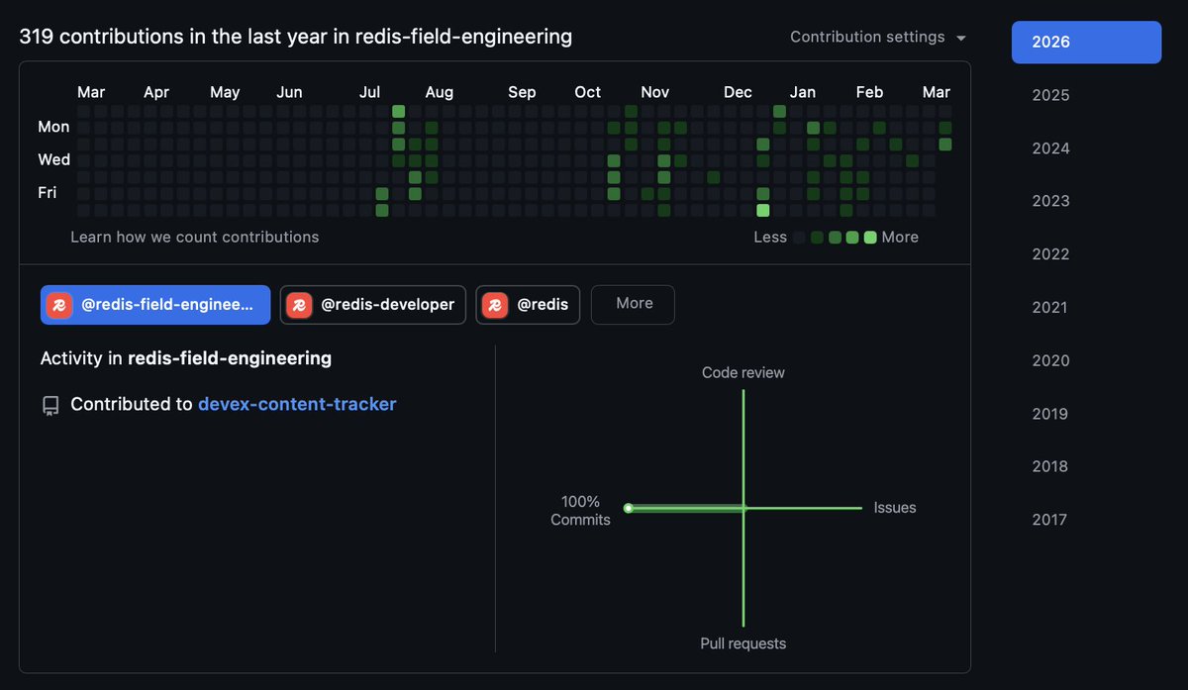The width and height of the screenshot is (1188, 690).
Task: Select the 2021 year filter
Action: click(1050, 308)
